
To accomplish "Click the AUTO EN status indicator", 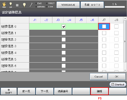I will click(40, 7).
